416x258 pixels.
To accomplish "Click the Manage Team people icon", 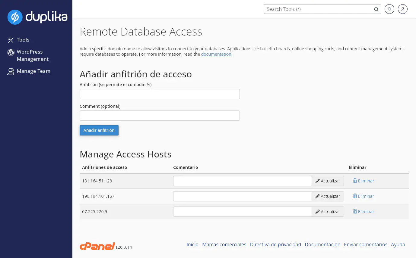I will coord(11,71).
